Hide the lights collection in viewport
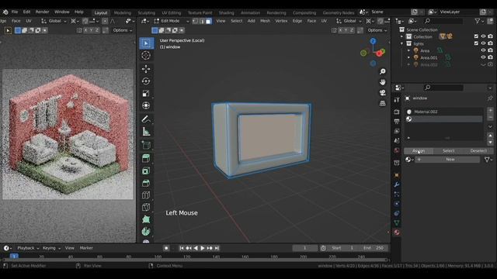This screenshot has width=497, height=279. tap(483, 43)
